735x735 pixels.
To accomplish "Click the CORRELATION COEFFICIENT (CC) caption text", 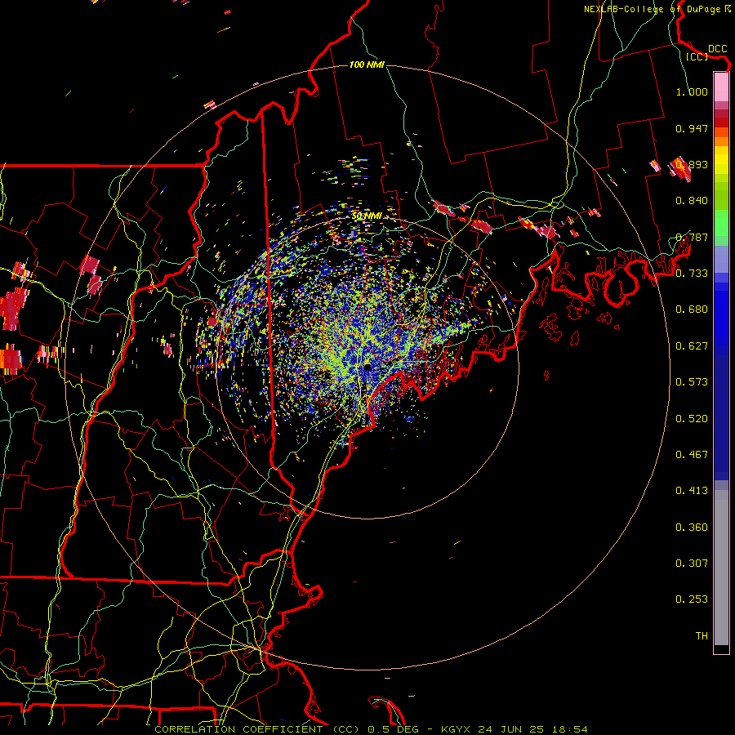I will (x=258, y=729).
